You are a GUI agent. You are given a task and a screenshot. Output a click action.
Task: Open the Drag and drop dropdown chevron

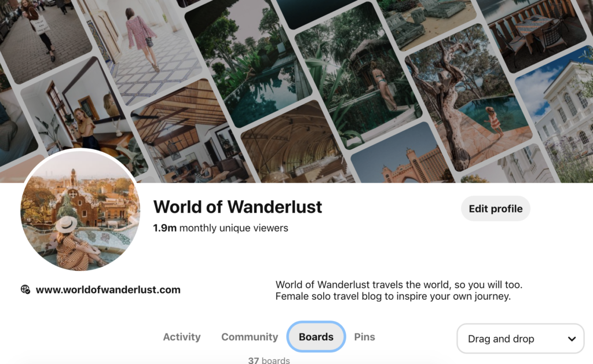tap(572, 339)
